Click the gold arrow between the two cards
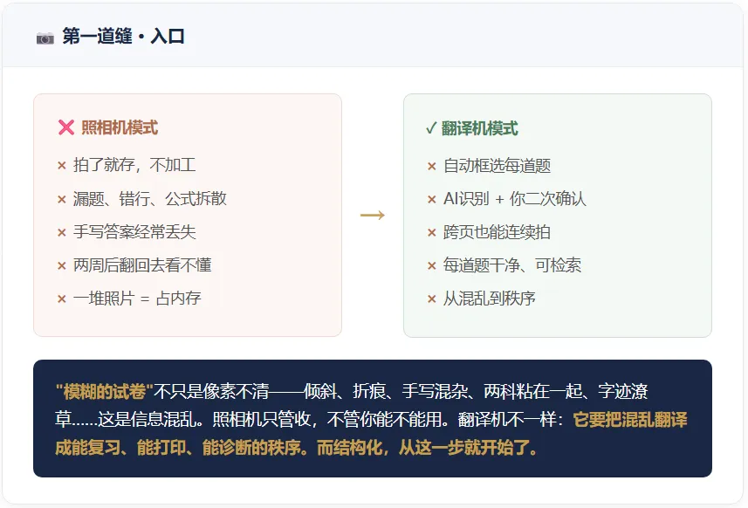This screenshot has height=508, width=748. pos(373,215)
